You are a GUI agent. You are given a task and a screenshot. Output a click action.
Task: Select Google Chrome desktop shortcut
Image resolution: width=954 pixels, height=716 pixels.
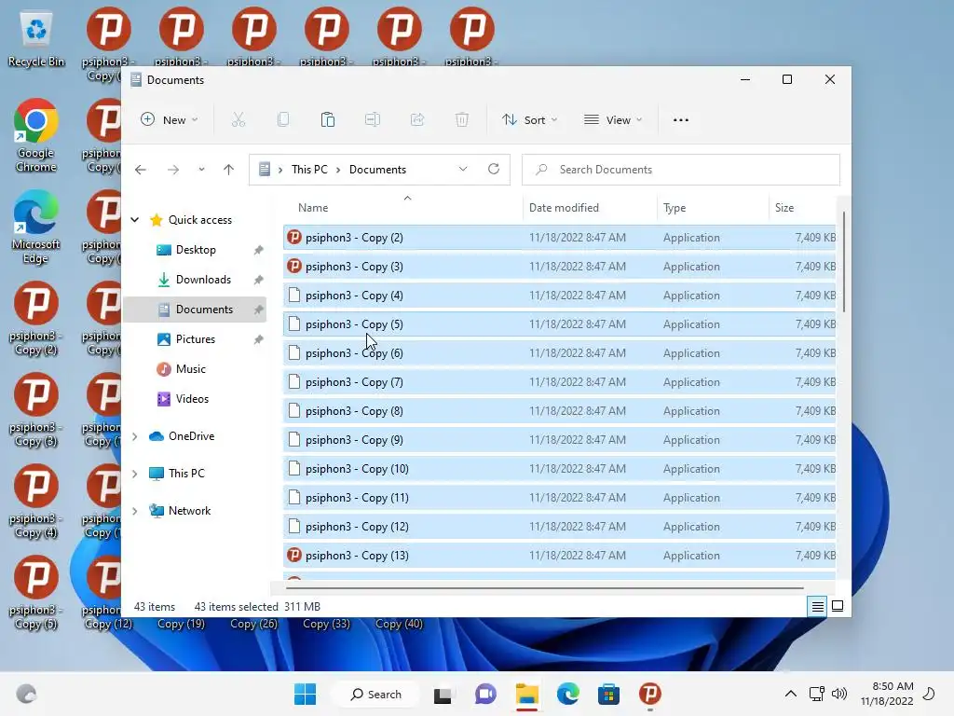[36, 135]
